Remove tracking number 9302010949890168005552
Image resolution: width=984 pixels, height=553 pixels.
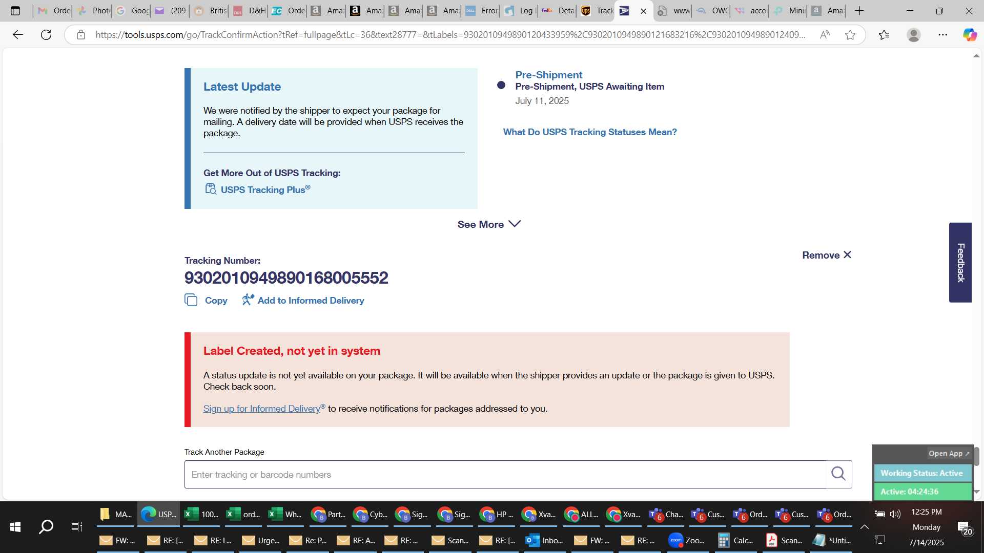coord(827,255)
